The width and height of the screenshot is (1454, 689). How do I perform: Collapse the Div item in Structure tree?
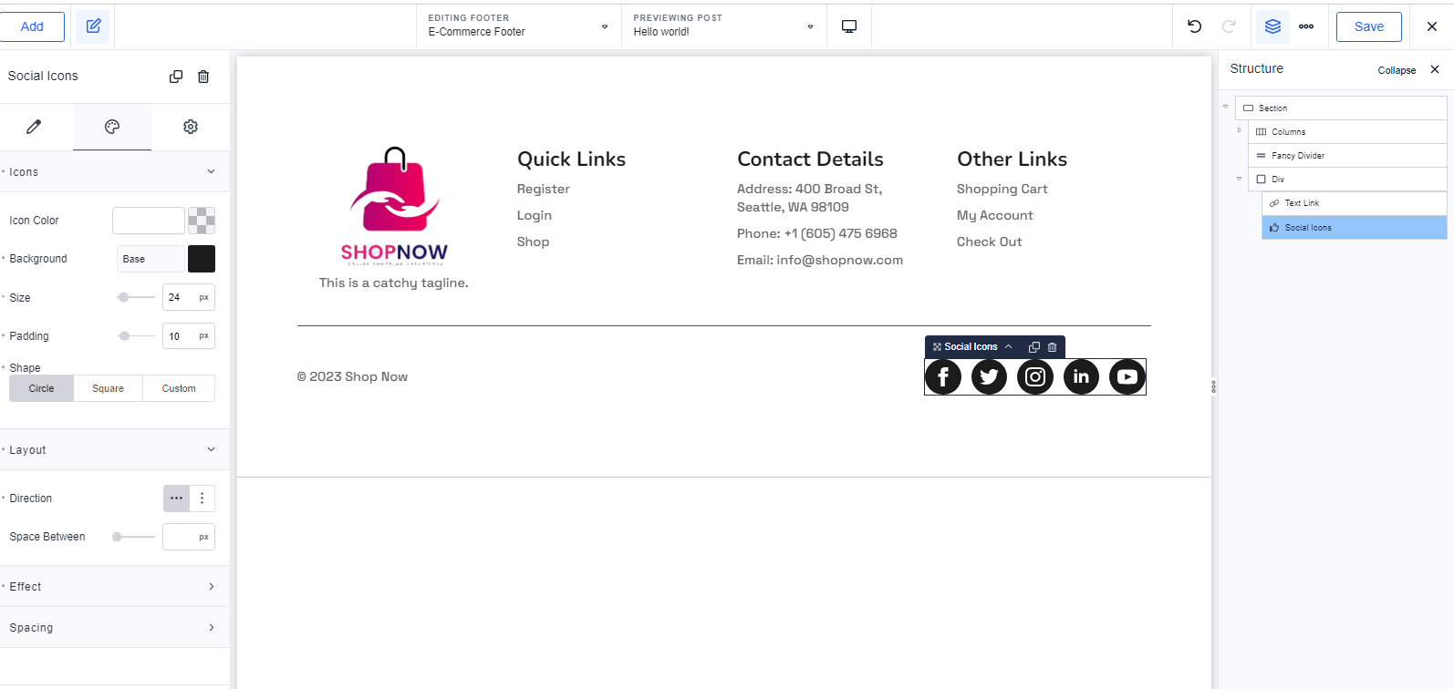pyautogui.click(x=1239, y=180)
